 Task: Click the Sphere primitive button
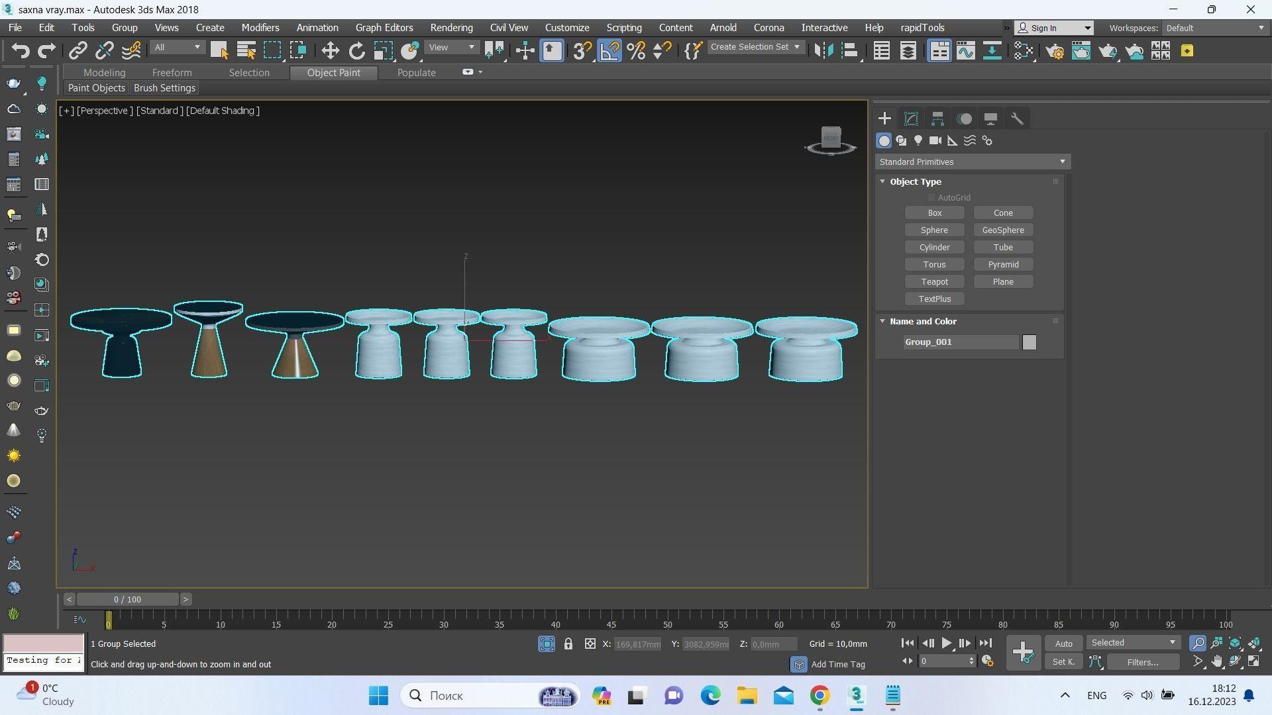(x=935, y=230)
